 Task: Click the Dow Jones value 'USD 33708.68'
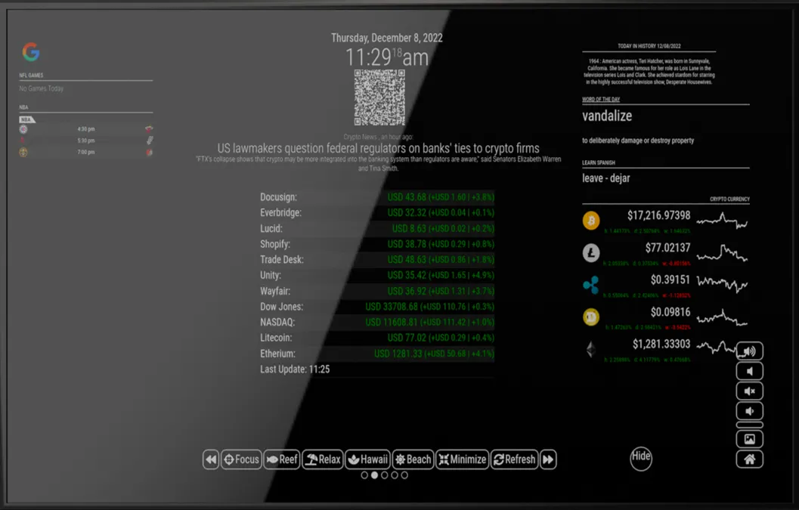(392, 307)
